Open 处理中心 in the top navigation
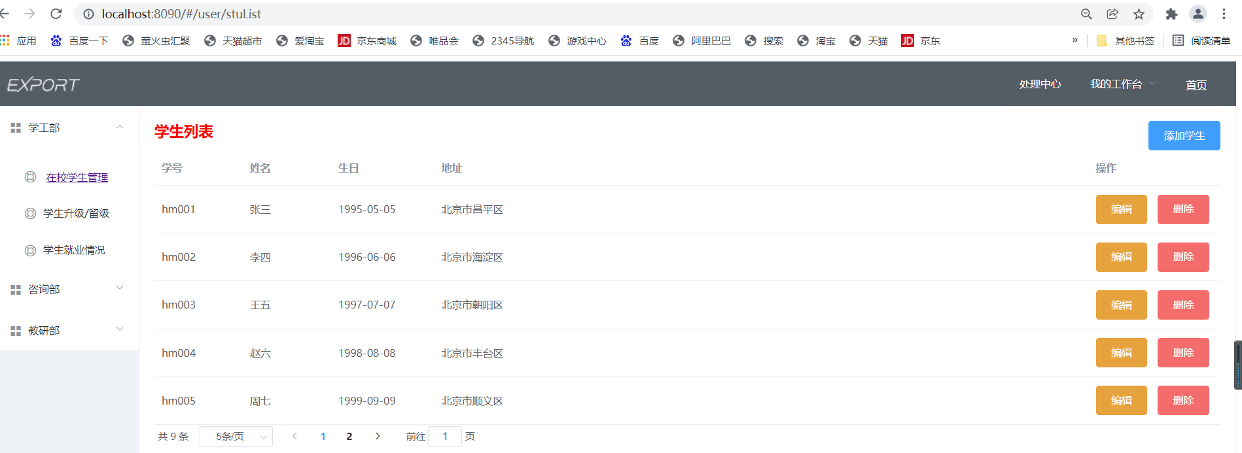Screen dimensions: 1242x453 point(1040,84)
